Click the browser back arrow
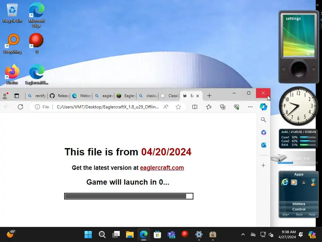 point(7,107)
